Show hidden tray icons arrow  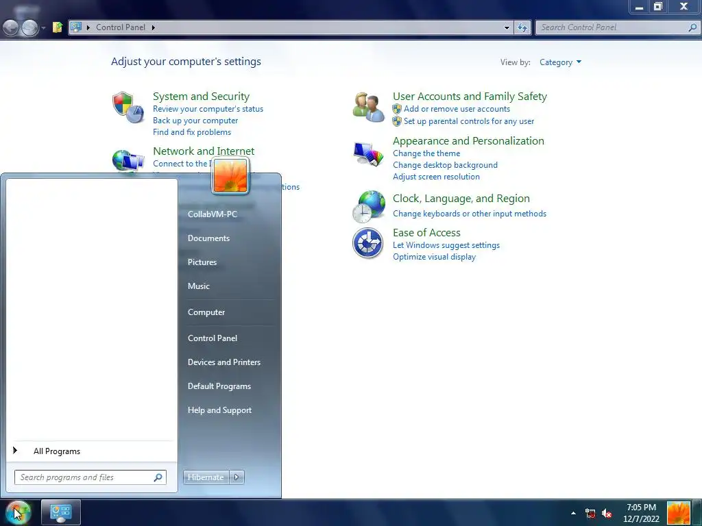click(x=573, y=513)
